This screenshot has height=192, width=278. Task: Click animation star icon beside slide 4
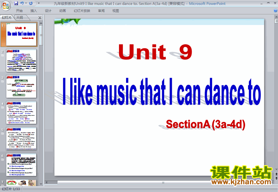[x=2, y=108]
